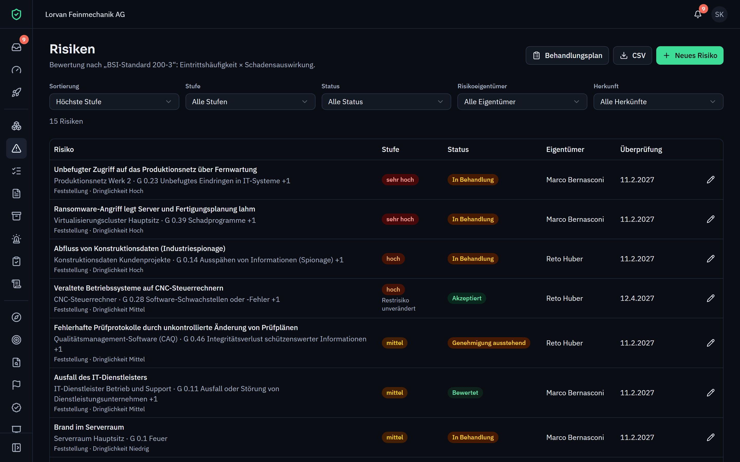740x462 pixels.
Task: Open risk Unbefugter Zugriff auf das Produktionsnetz
Action: click(155, 169)
